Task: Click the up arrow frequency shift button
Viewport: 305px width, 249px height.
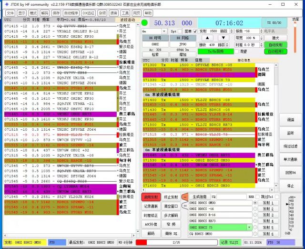Action: pos(207,38)
